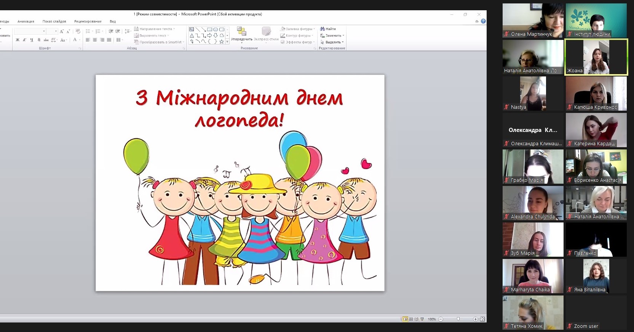Select the star shape in shapes gallery
Screen dimensions: 634x332
(x=222, y=41)
